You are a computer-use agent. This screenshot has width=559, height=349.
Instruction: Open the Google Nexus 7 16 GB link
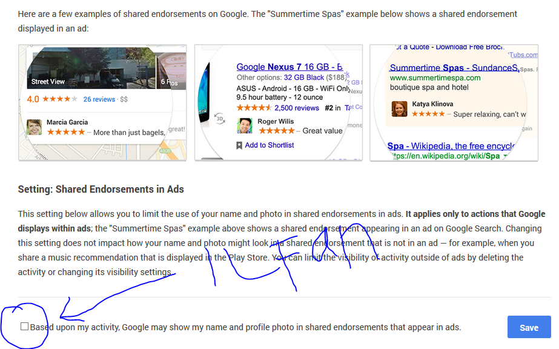289,67
